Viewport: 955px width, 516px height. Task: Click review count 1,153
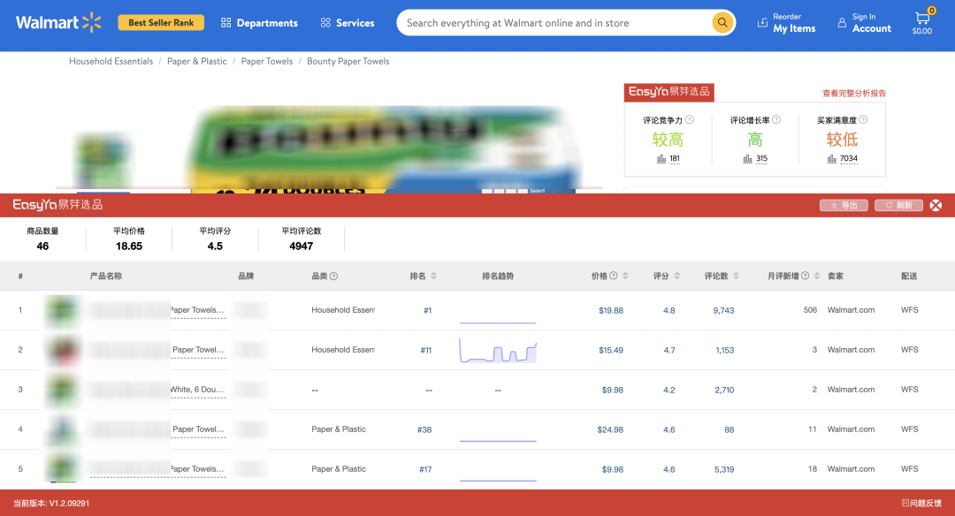coord(725,350)
